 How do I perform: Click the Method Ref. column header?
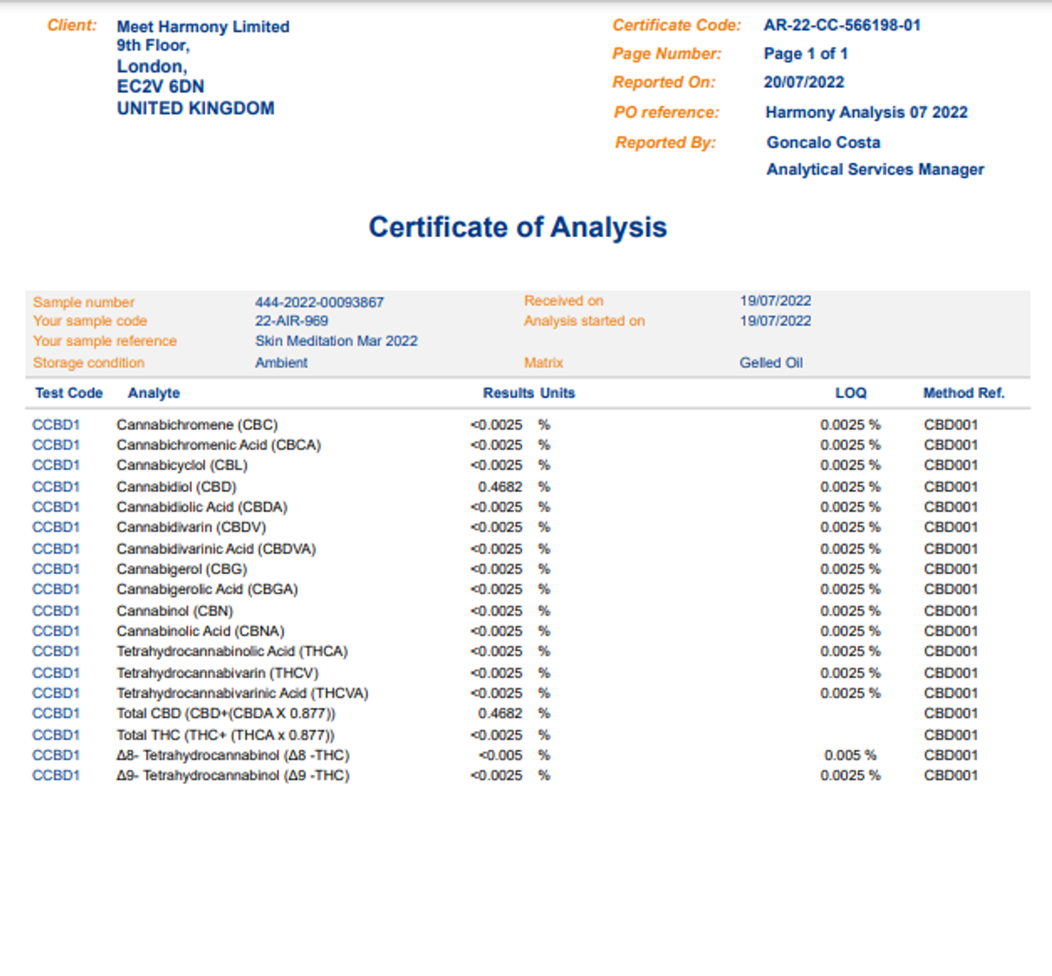click(963, 393)
